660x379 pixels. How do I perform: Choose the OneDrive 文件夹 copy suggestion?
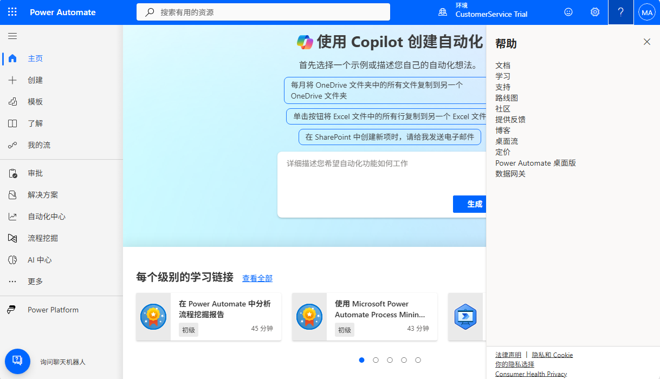click(x=385, y=90)
